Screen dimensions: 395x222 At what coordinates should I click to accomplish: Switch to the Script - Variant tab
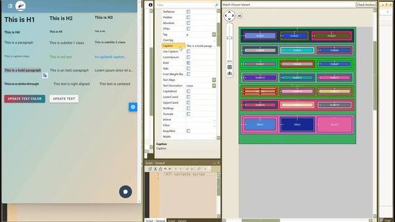177,221
